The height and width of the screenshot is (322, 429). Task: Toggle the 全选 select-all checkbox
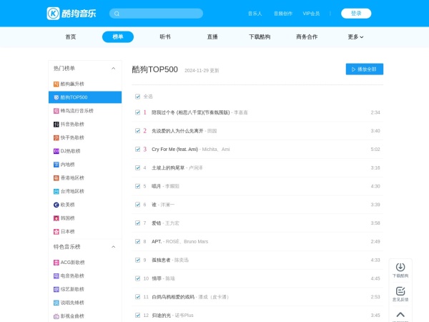(137, 96)
